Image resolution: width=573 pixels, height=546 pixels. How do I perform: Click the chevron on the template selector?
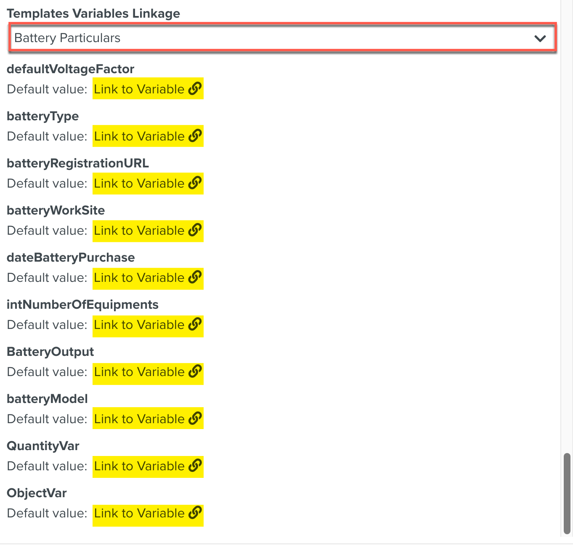[x=540, y=38]
